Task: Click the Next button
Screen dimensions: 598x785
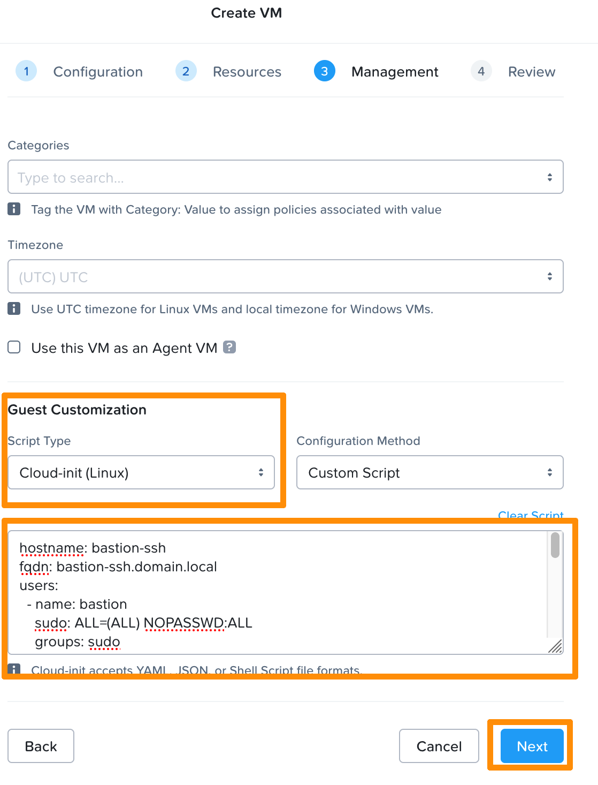Action: click(x=531, y=746)
